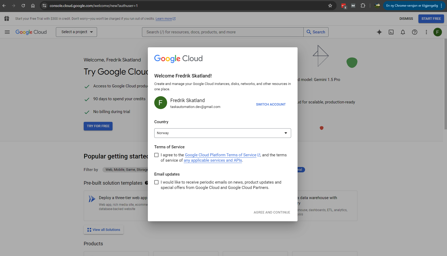Click the Google Cloud logo in header

coord(31,32)
